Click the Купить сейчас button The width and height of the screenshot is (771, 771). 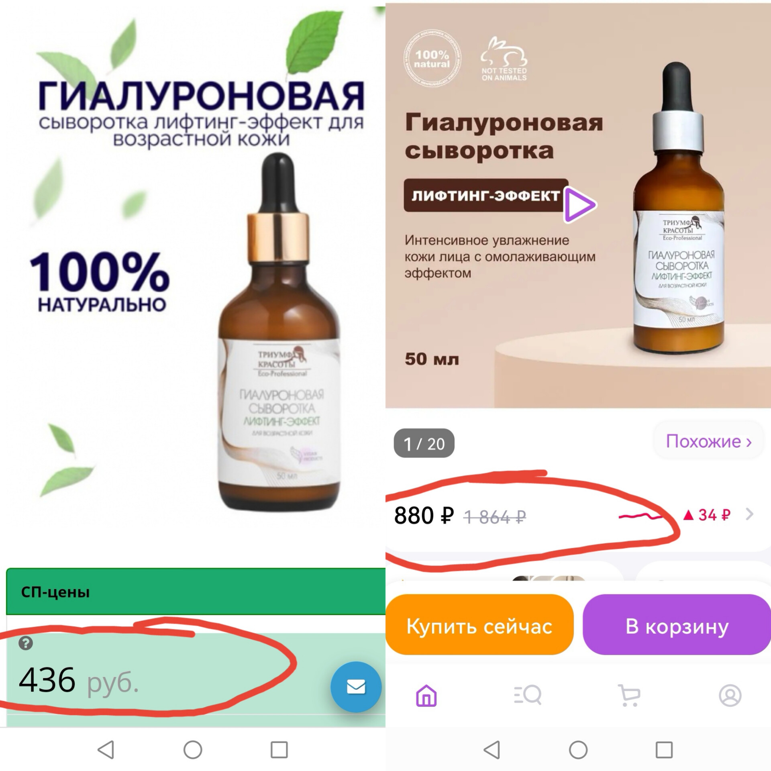479,626
